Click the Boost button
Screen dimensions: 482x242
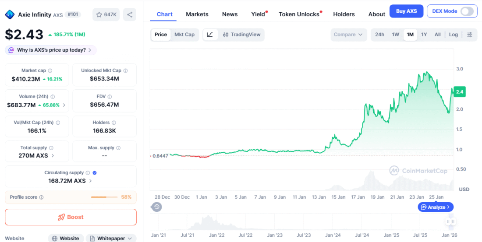(71, 217)
